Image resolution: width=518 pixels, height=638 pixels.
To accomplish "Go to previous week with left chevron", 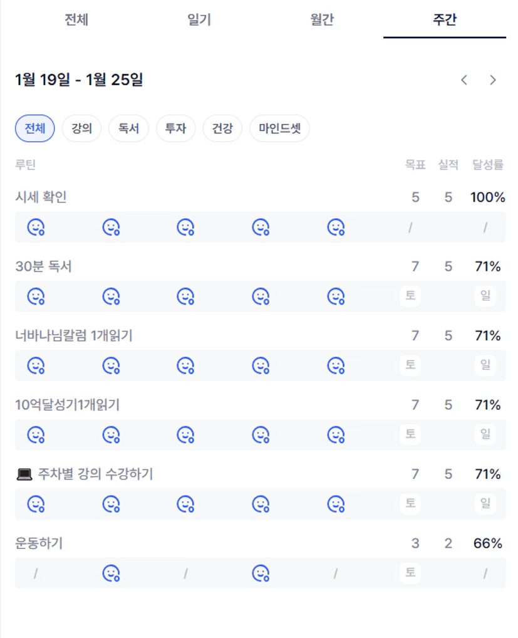I will coord(464,80).
